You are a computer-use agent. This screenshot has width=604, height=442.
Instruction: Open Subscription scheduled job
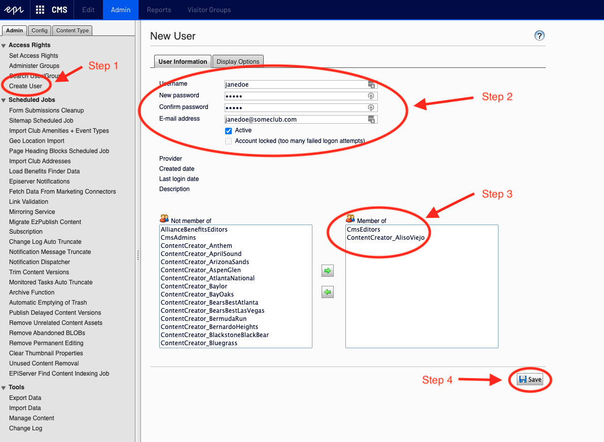pos(26,232)
